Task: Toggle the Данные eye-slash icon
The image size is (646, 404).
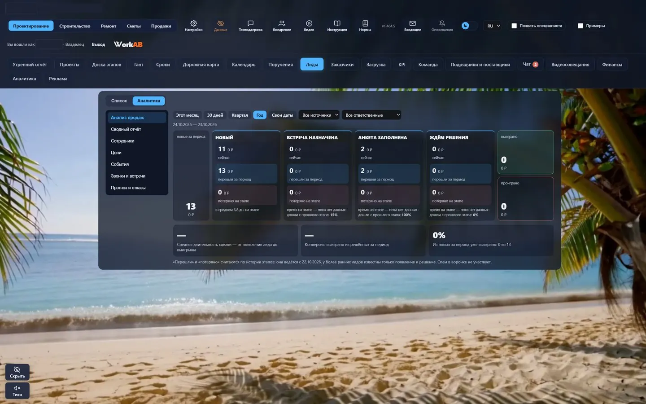Action: [x=220, y=26]
